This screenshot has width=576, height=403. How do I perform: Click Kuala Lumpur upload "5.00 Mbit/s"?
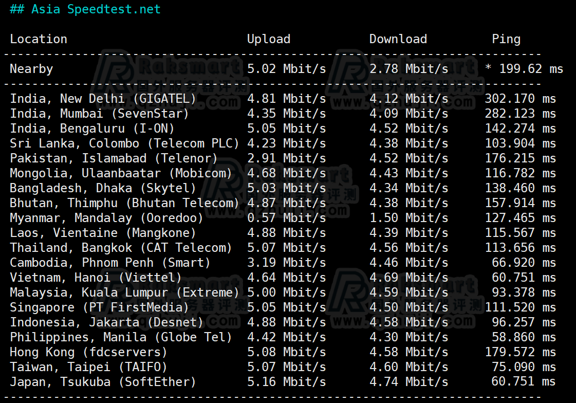(287, 292)
